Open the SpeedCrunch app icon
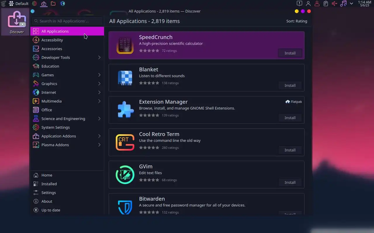The width and height of the screenshot is (374, 233). tap(125, 45)
